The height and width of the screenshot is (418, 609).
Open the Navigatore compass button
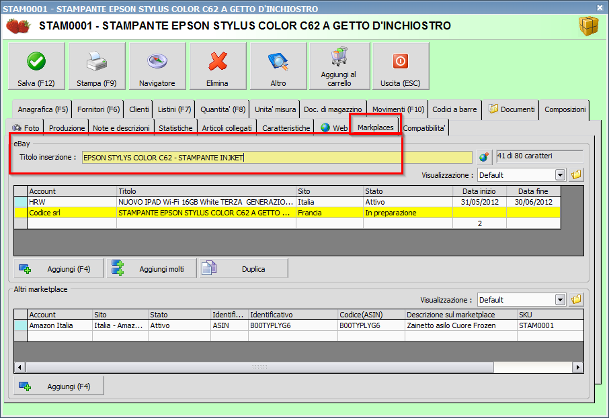[x=157, y=66]
